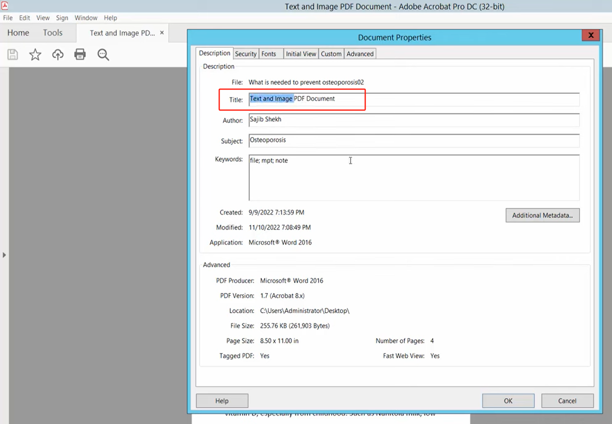Click the File Size '255.76 KB (261,903 Bytes)'
This screenshot has width=612, height=424.
tap(295, 326)
